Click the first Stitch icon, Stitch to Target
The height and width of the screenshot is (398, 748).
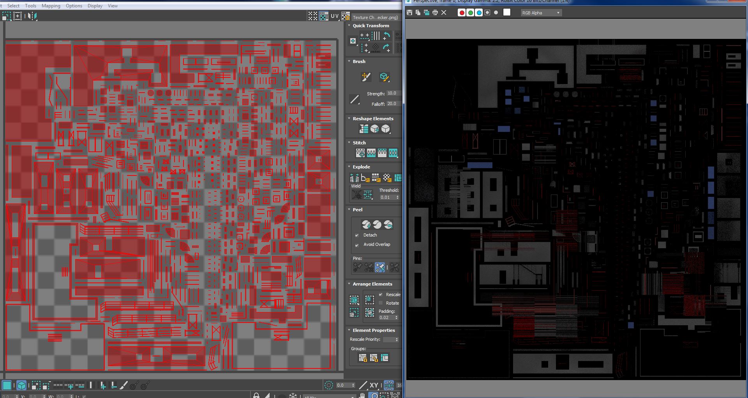coord(360,153)
